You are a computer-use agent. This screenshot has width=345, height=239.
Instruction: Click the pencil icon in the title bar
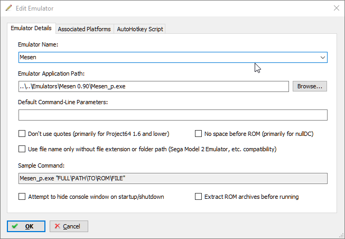pyautogui.click(x=9, y=8)
